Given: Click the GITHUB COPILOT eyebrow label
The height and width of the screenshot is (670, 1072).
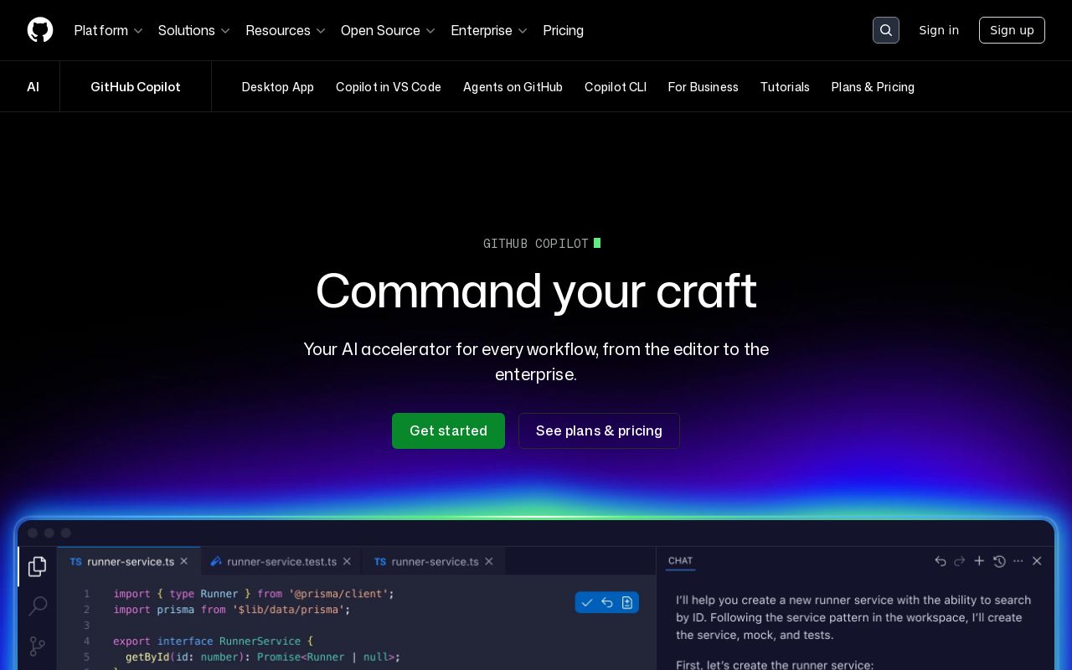Looking at the screenshot, I should click(x=536, y=244).
